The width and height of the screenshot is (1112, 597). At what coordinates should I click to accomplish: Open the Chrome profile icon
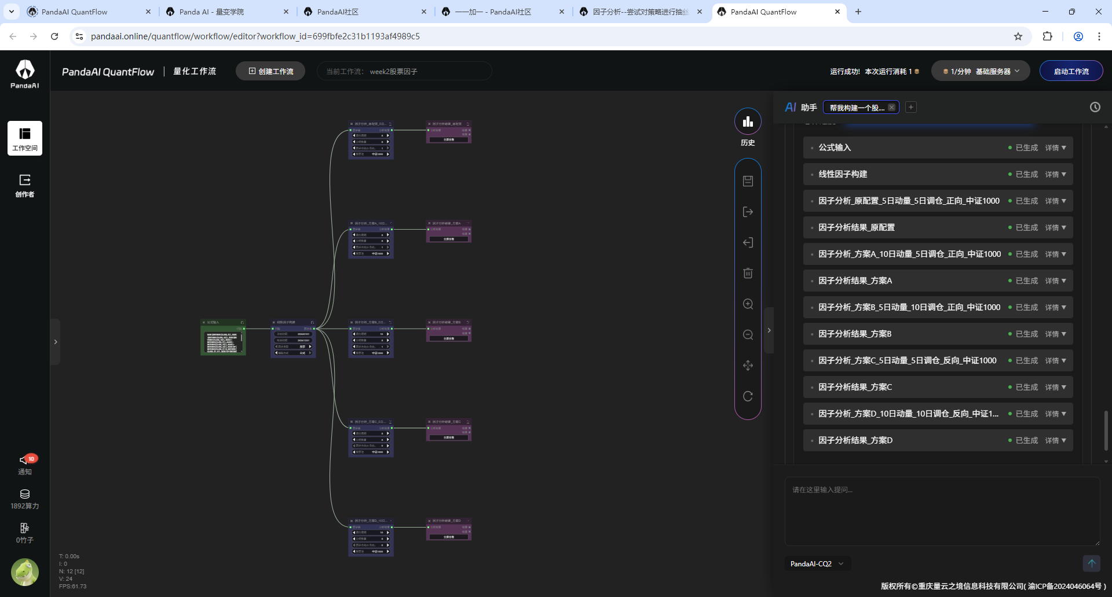(x=1078, y=36)
